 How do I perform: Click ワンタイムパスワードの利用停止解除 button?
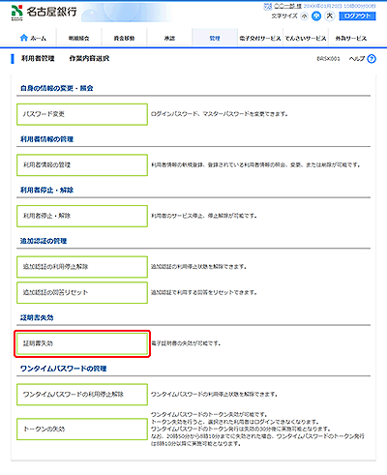[x=82, y=395]
